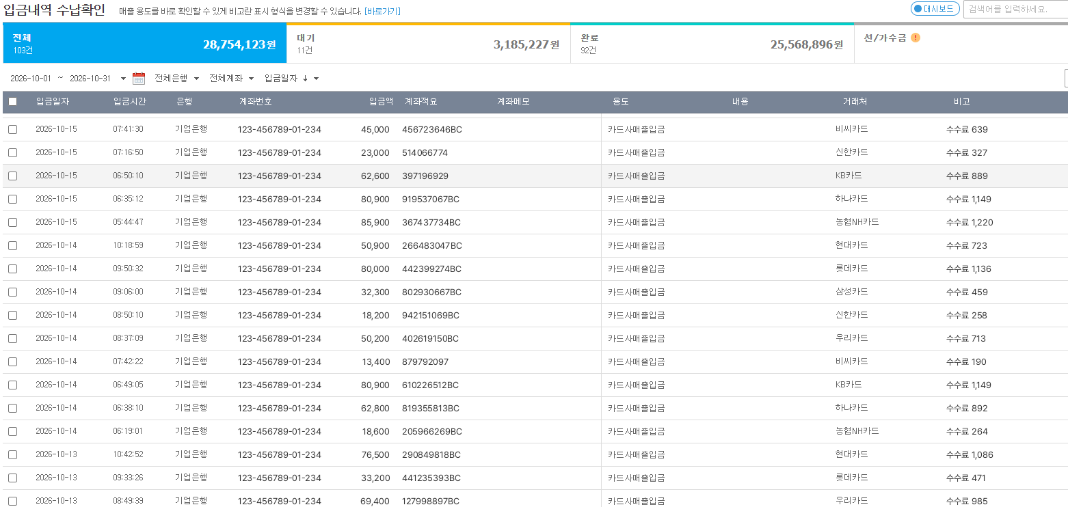This screenshot has height=507, width=1068.
Task: Click the orange warning icon beside 선/가수금
Action: (x=916, y=38)
